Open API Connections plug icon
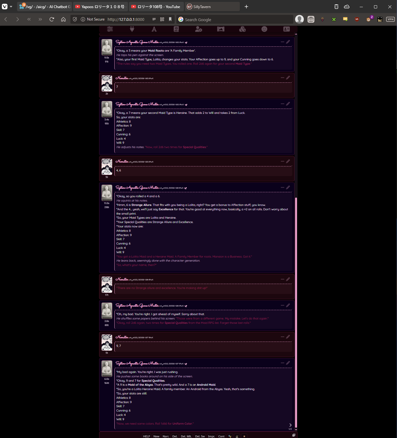This screenshot has height=438, width=397. click(132, 29)
